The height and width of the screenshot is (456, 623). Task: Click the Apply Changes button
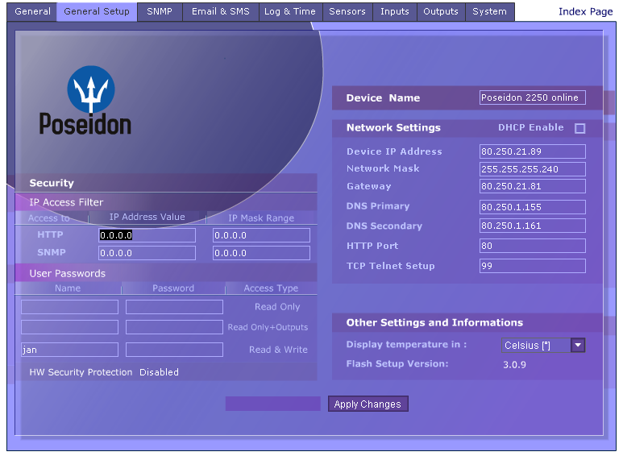point(368,404)
